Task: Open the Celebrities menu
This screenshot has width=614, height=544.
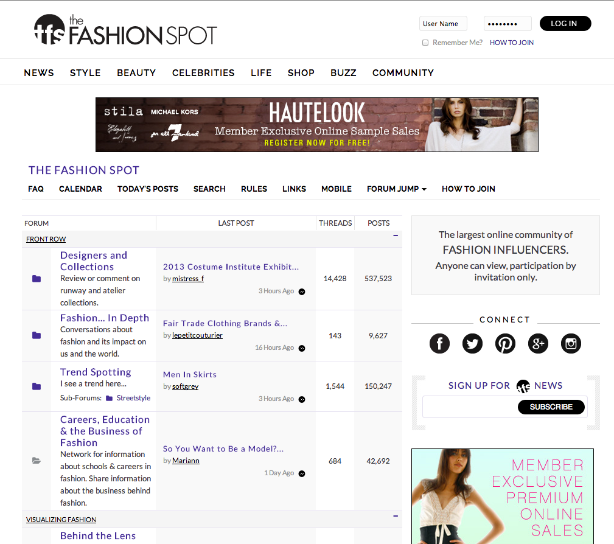Action: (203, 73)
